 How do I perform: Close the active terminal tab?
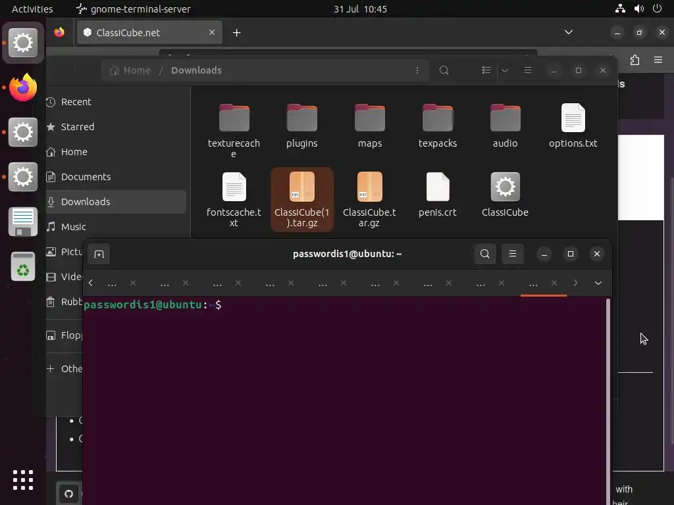coord(554,283)
